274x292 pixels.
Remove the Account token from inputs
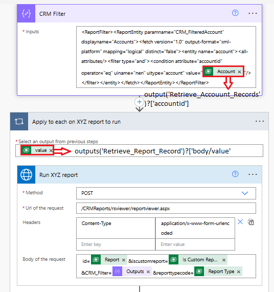pos(239,72)
